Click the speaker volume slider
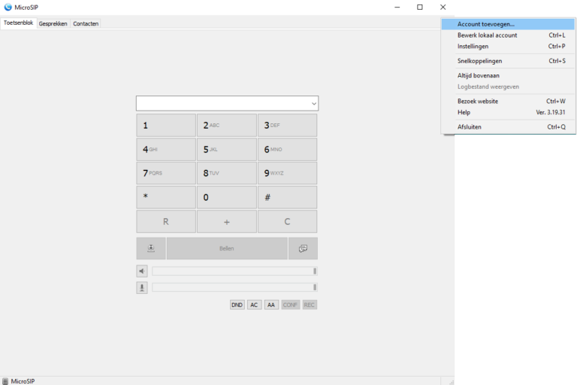Viewport: 577px width, 385px height. [x=234, y=271]
